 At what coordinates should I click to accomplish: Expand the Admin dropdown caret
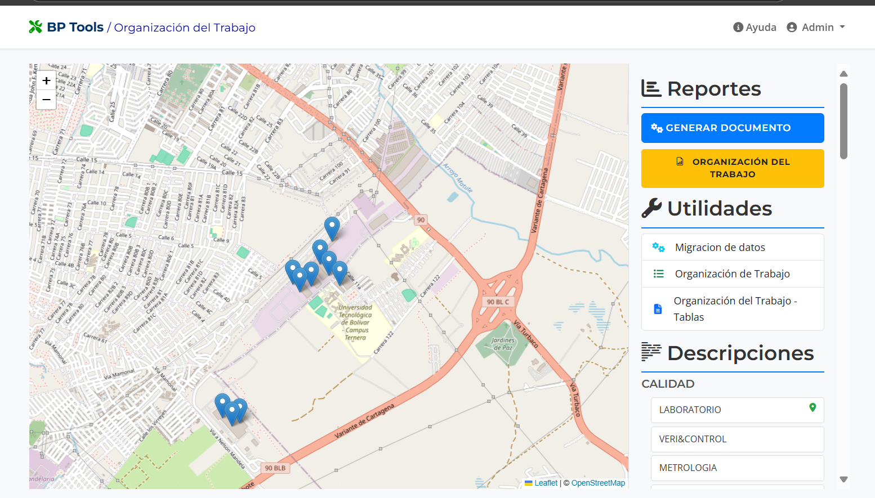click(x=842, y=27)
